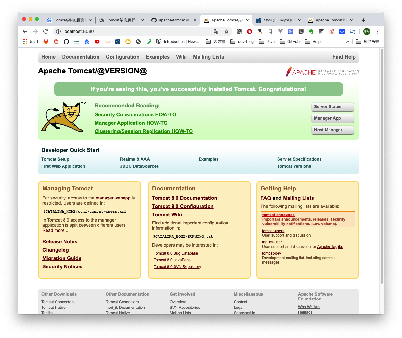
Task: Open the MySQL dolphin bookmark icon
Action: point(118,42)
